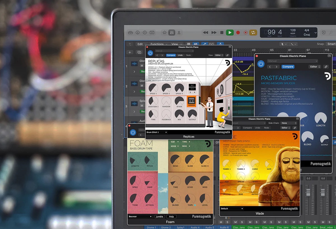This screenshot has height=229, width=336.
Task: Click Compare in Pastfabric window
Action: 288,67
